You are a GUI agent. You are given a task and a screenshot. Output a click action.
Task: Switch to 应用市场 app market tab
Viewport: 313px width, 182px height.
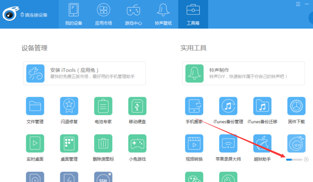tap(103, 14)
